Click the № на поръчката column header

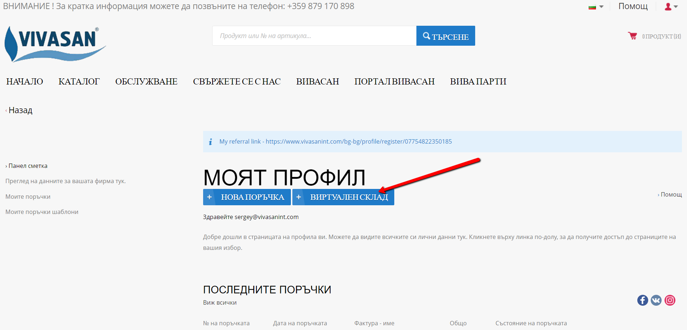[226, 323]
